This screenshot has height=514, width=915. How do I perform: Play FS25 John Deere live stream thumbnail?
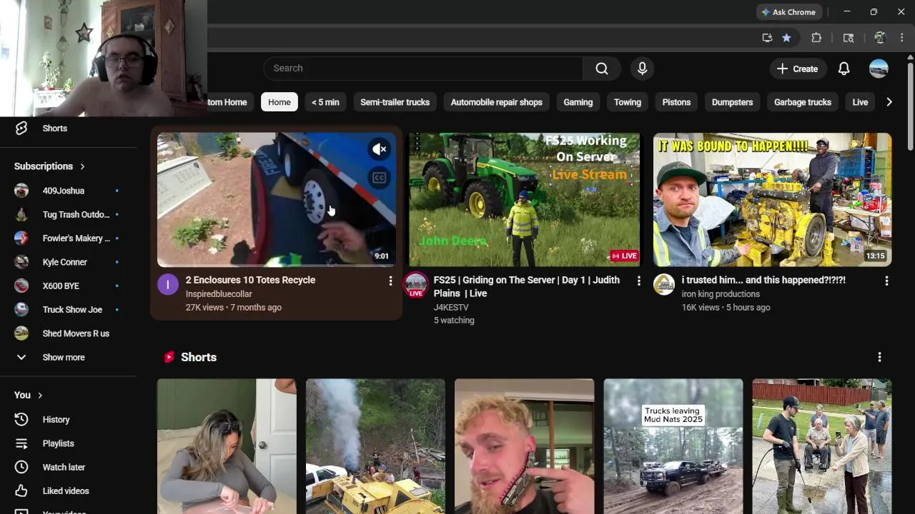(x=524, y=200)
